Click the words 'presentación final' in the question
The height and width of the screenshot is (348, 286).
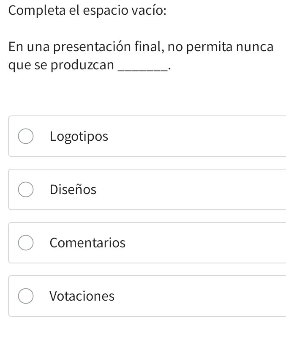(109, 47)
